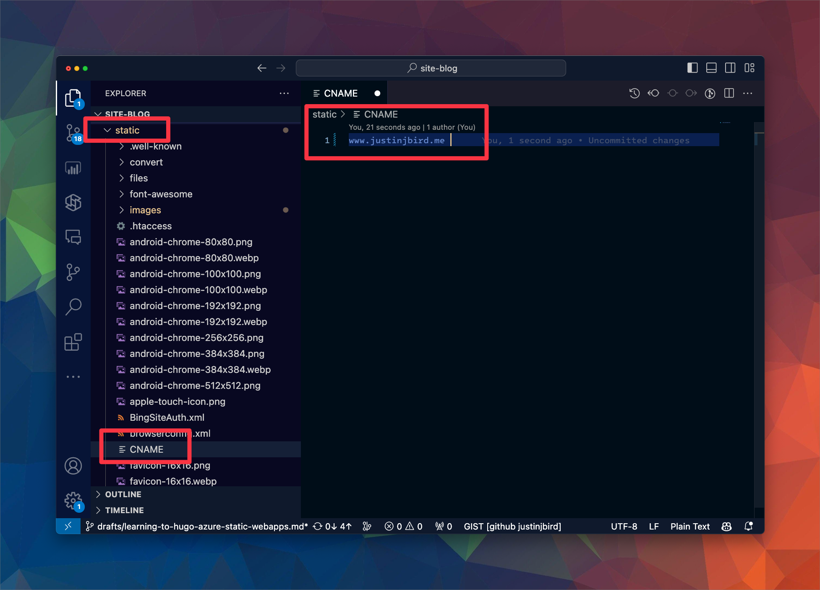
Task: Open the editor More Actions ellipsis menu
Action: click(x=748, y=93)
